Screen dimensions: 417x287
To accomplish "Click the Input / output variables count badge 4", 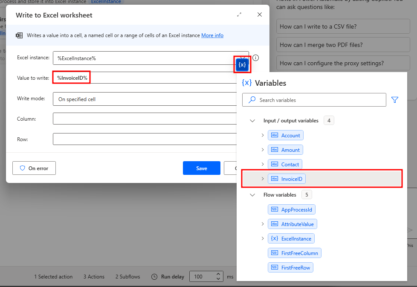I will pos(329,121).
